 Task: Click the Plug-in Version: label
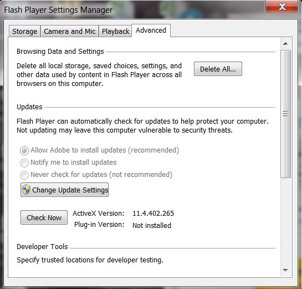click(x=99, y=225)
